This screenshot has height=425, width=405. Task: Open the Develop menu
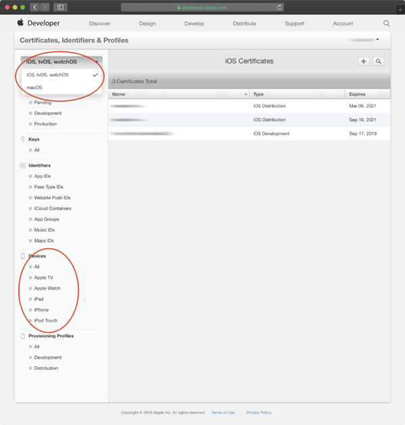tap(194, 24)
